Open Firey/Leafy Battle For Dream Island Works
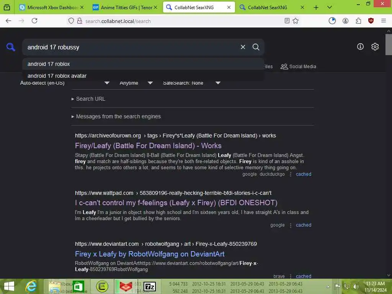 pyautogui.click(x=148, y=145)
